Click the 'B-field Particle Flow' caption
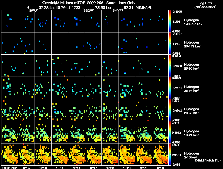The height and width of the screenshot is (169, 223). coord(208,160)
